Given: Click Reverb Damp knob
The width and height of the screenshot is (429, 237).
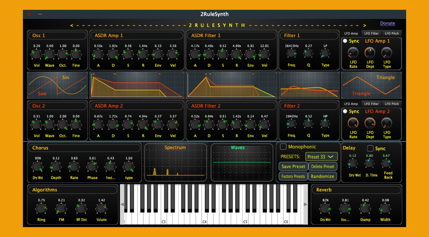Looking at the screenshot, I should 365,209.
